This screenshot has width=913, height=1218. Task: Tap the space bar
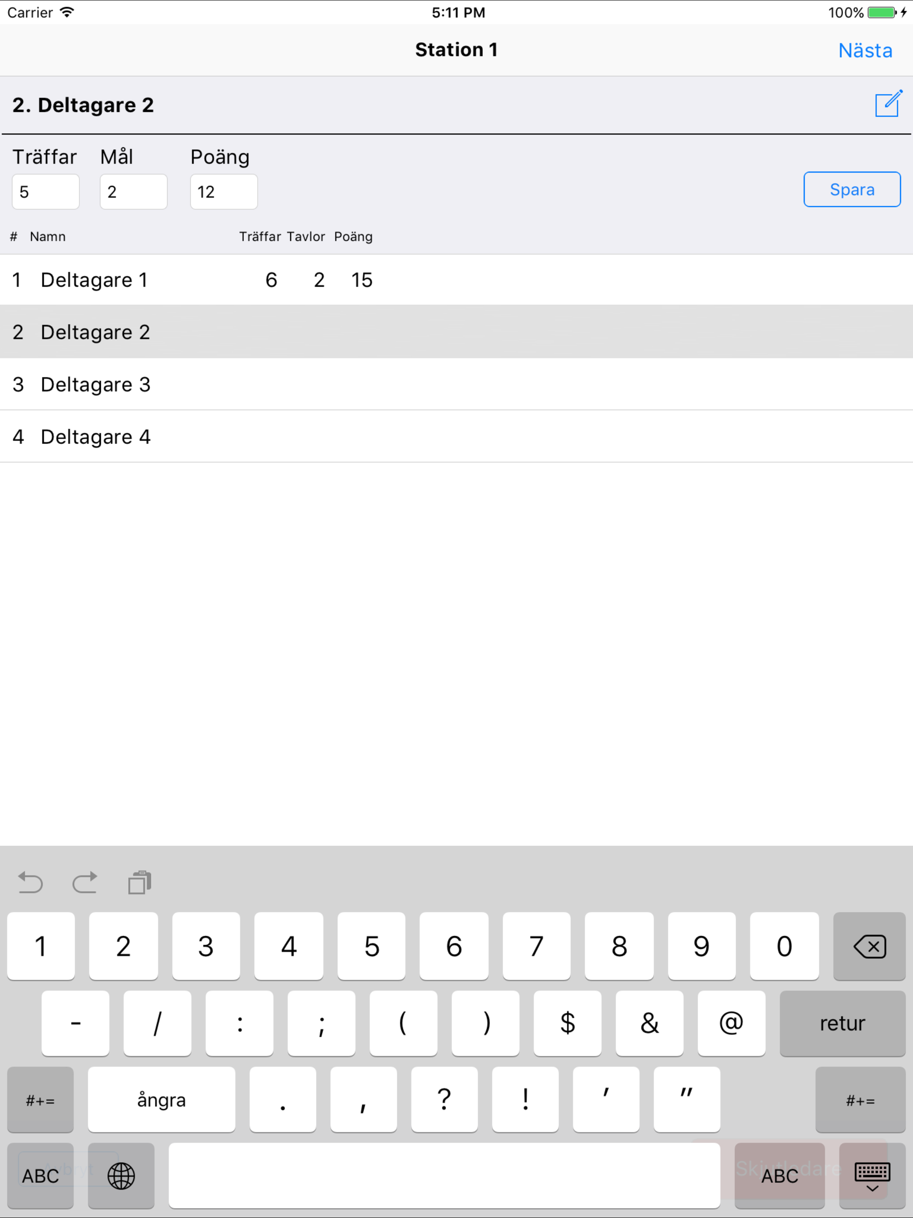tap(444, 1176)
